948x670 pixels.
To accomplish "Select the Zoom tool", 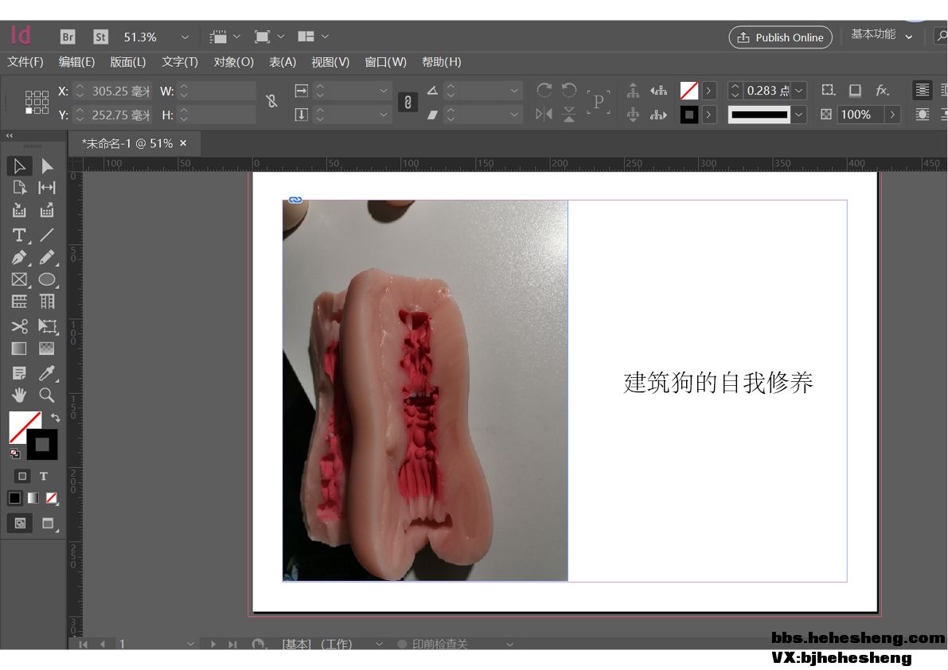I will (x=47, y=395).
